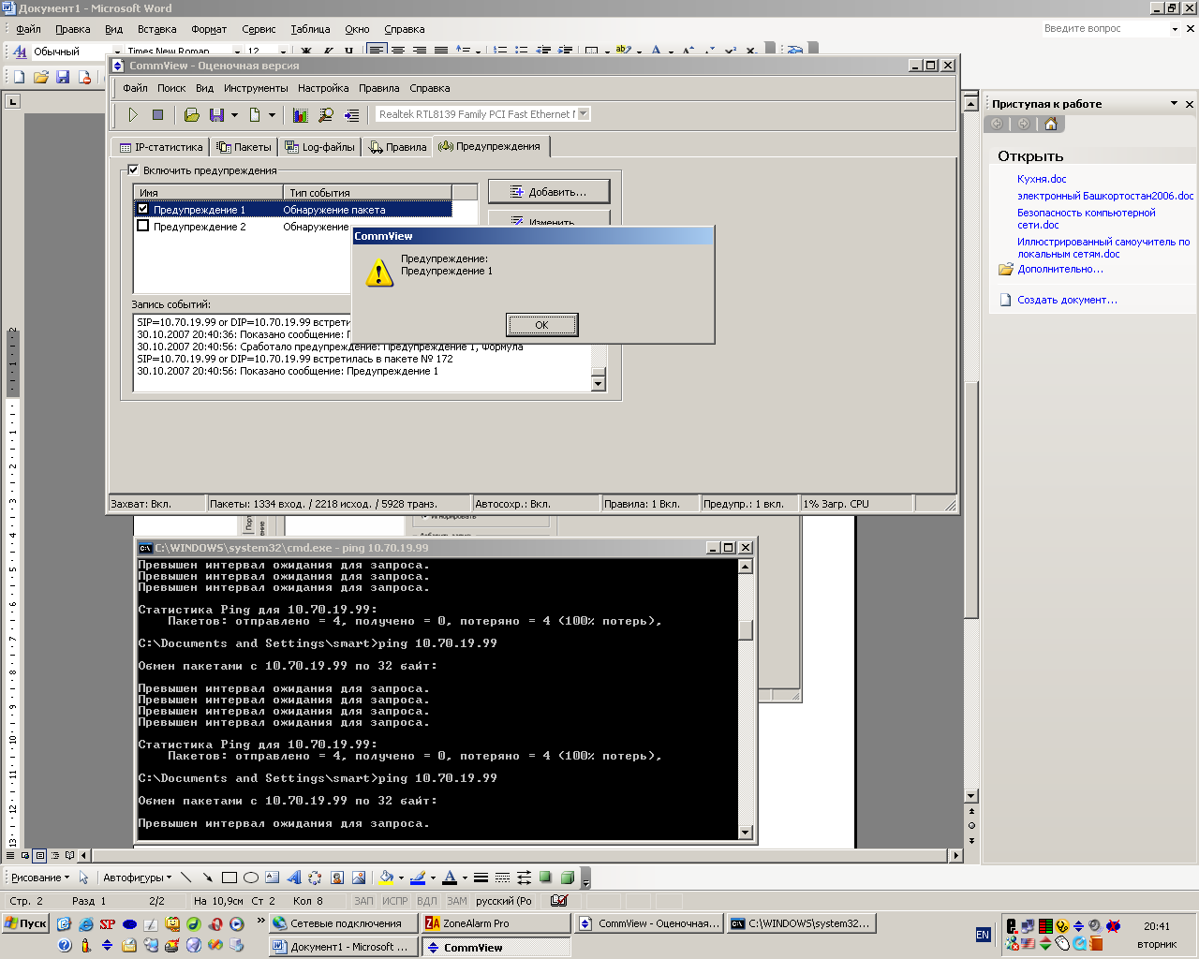Choose the select objects arrow pointer tool
The height and width of the screenshot is (959, 1199).
(x=83, y=878)
